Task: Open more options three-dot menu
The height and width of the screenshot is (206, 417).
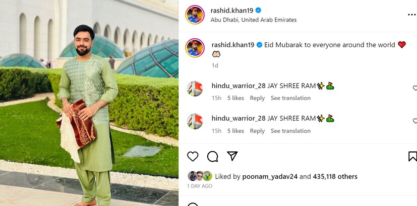Action: [412, 15]
